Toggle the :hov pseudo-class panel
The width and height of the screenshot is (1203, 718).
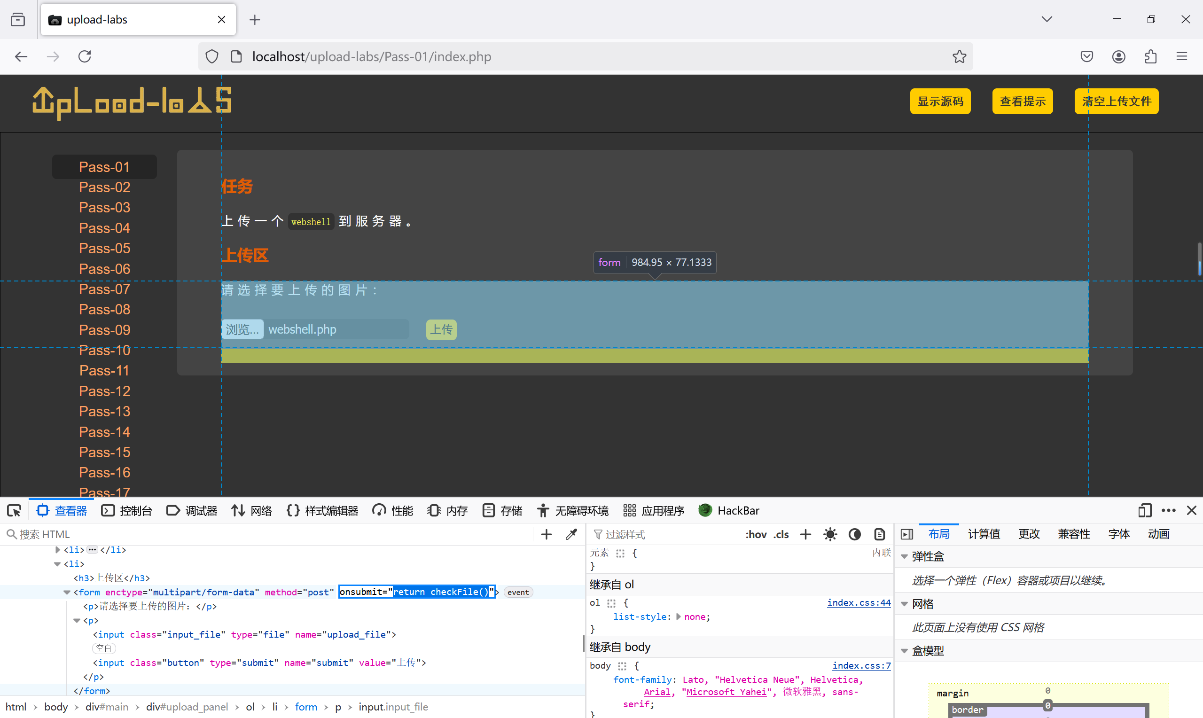756,534
